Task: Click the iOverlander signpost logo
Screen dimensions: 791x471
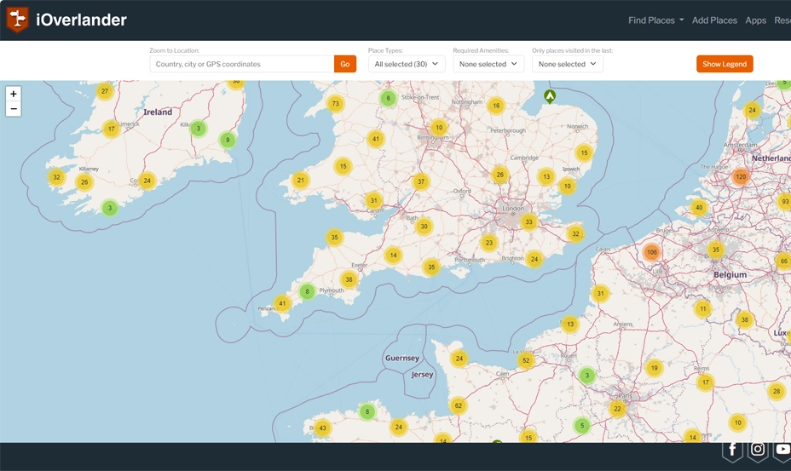Action: pos(18,20)
